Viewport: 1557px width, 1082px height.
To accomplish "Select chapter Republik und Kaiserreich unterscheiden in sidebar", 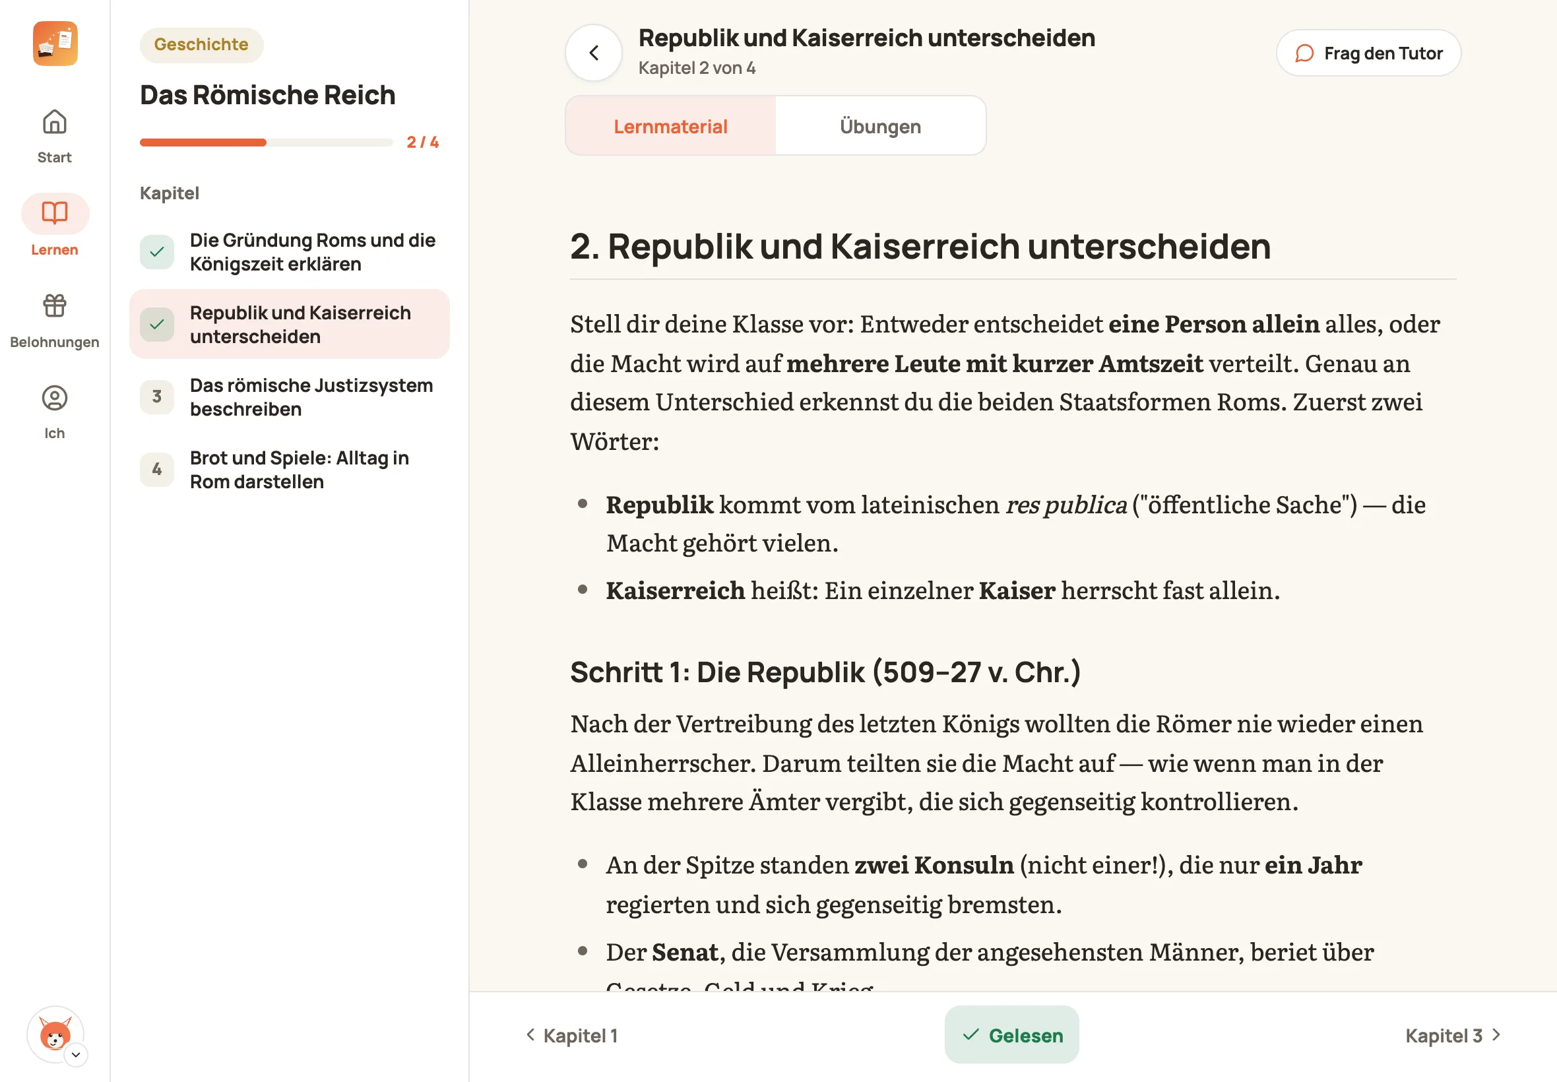I will tap(290, 324).
